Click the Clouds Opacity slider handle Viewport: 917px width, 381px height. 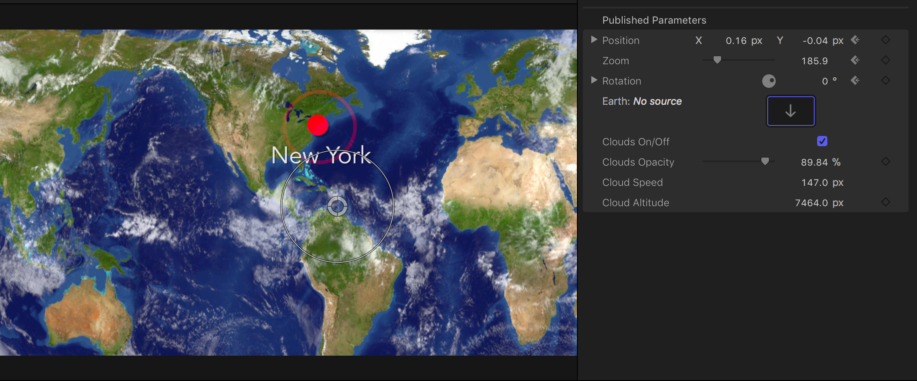765,161
